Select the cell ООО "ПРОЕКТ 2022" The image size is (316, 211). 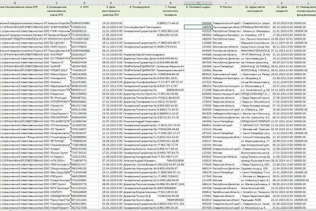[x=57, y=70]
